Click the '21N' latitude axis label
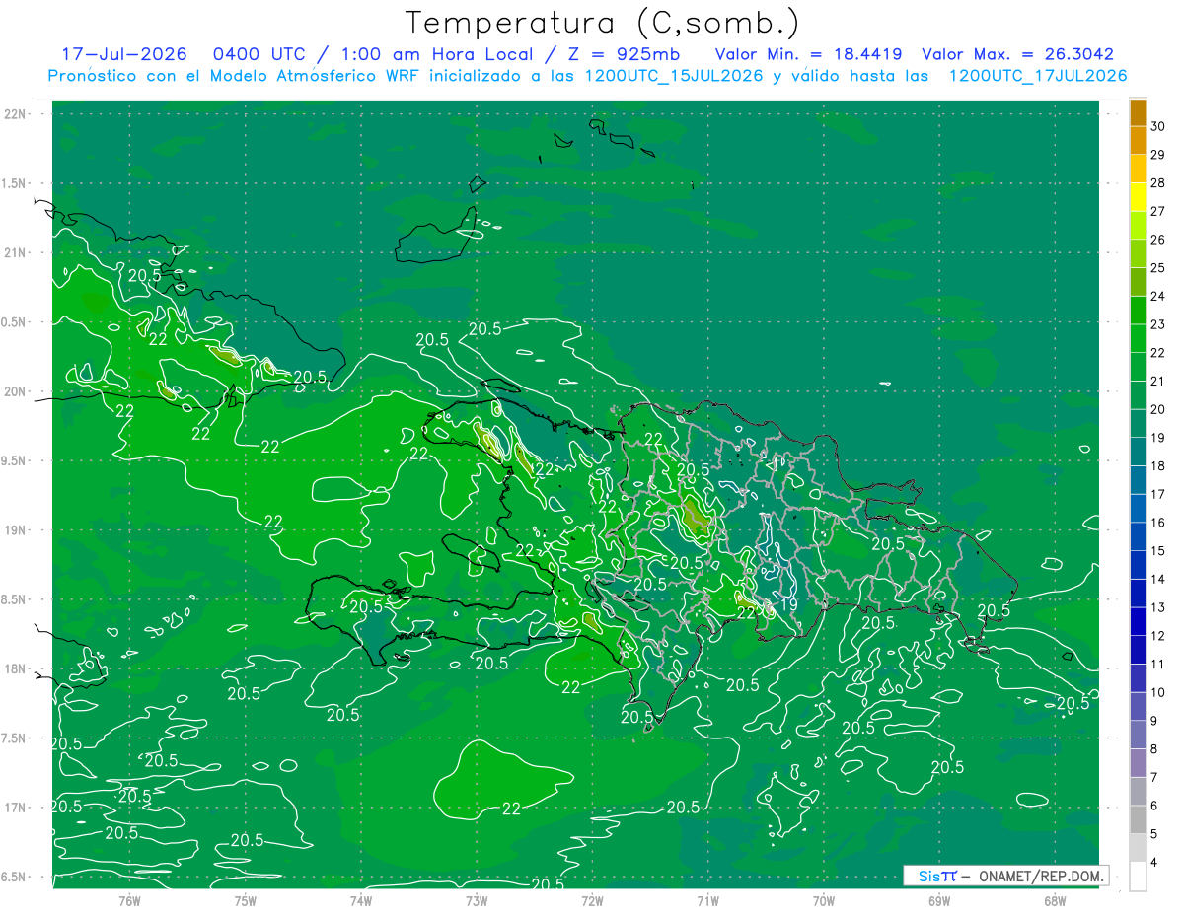This screenshot has width=1184, height=914. pyautogui.click(x=15, y=253)
